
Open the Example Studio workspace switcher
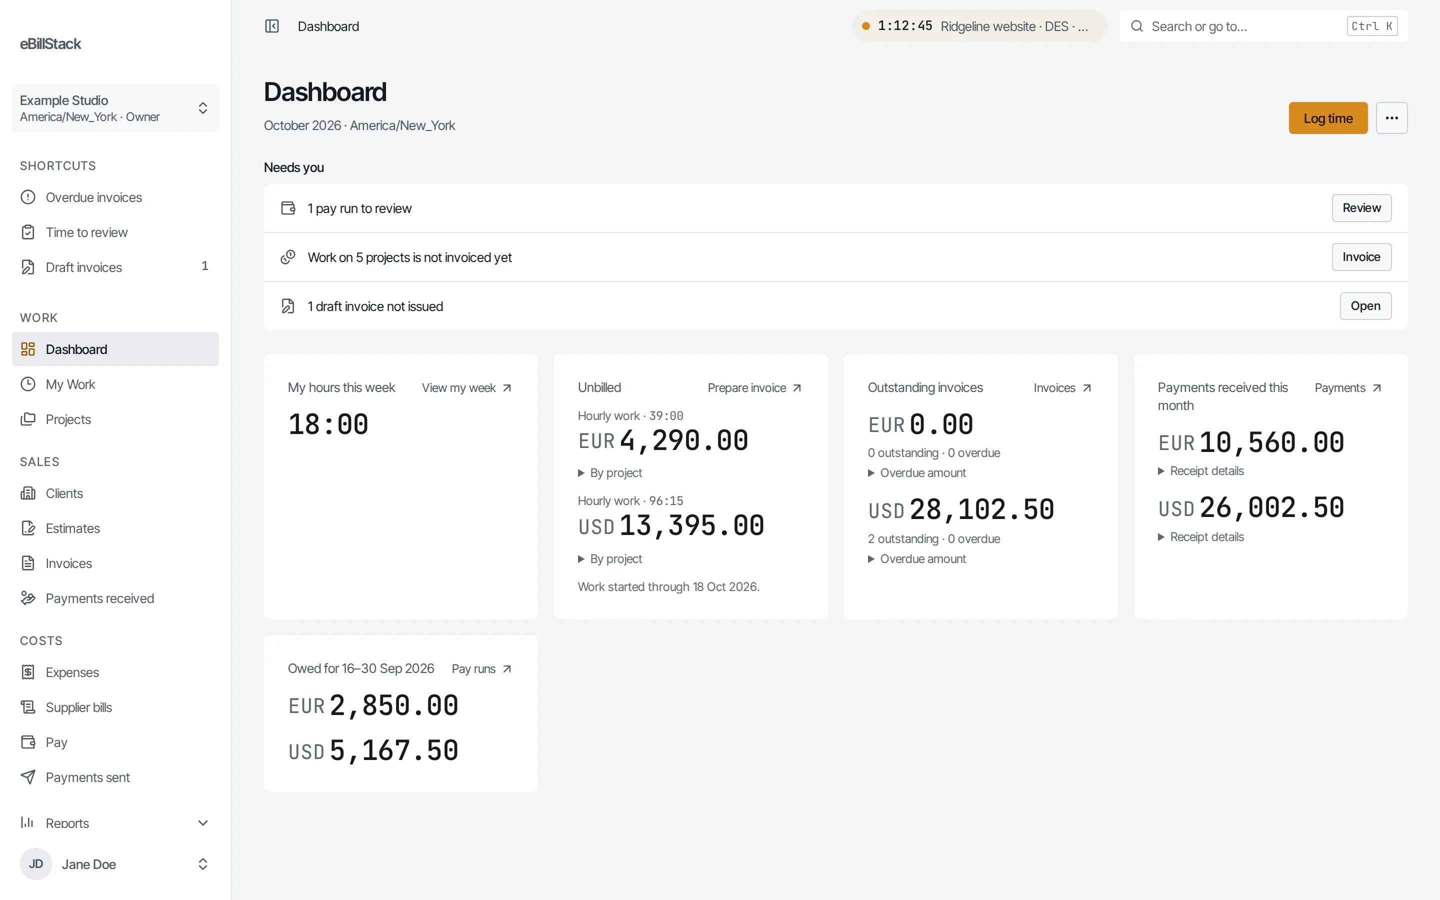(x=115, y=108)
